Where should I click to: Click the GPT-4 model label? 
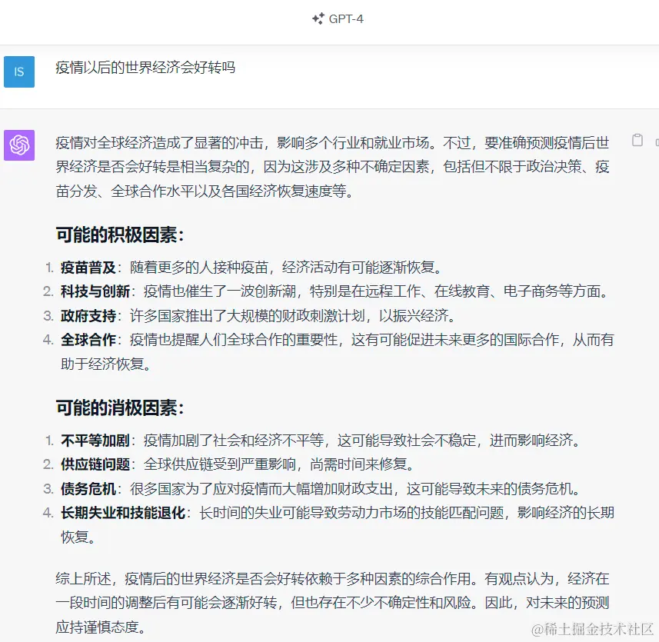click(346, 19)
